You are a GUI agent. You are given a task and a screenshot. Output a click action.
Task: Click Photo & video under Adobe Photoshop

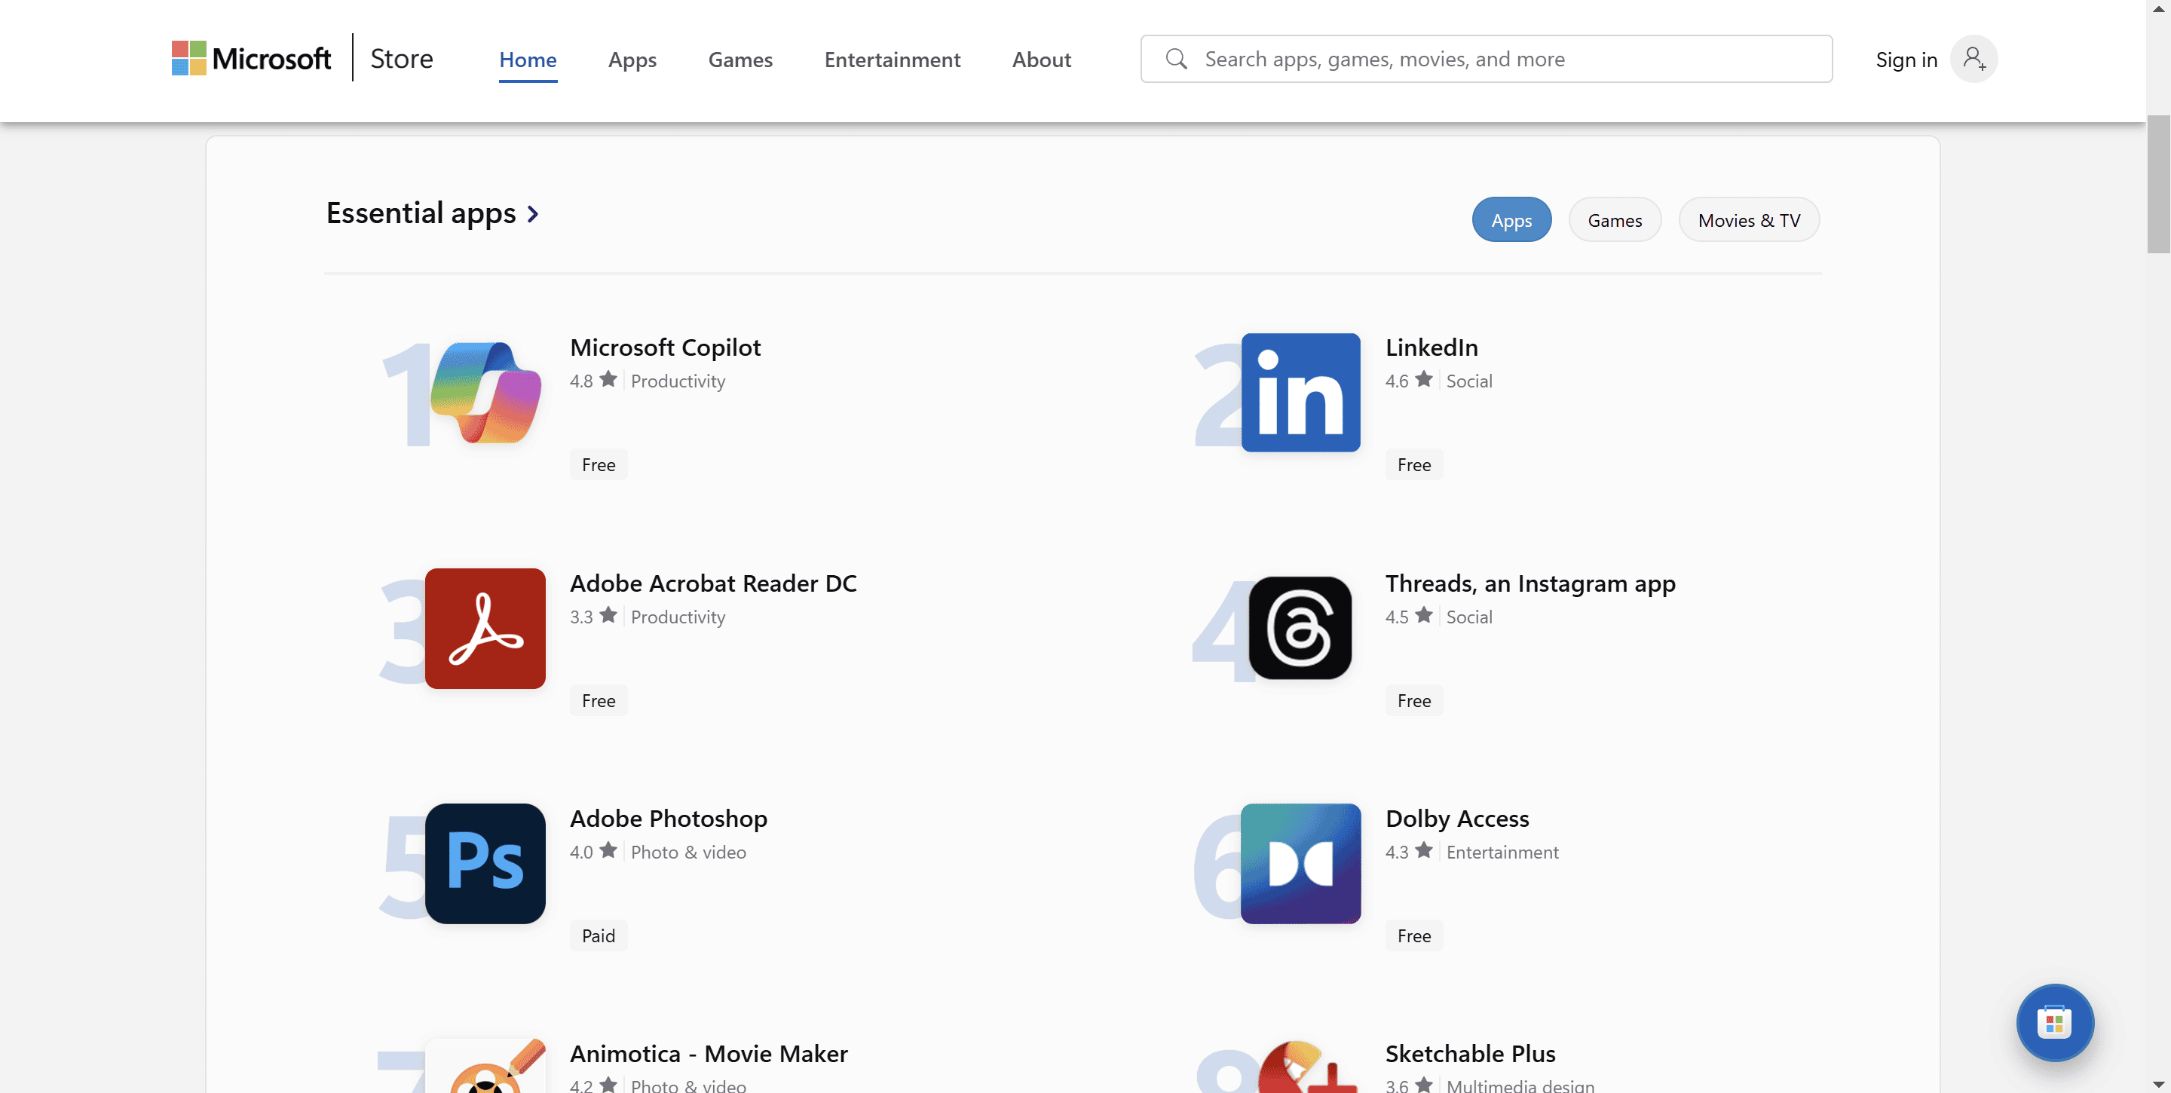[x=687, y=852]
